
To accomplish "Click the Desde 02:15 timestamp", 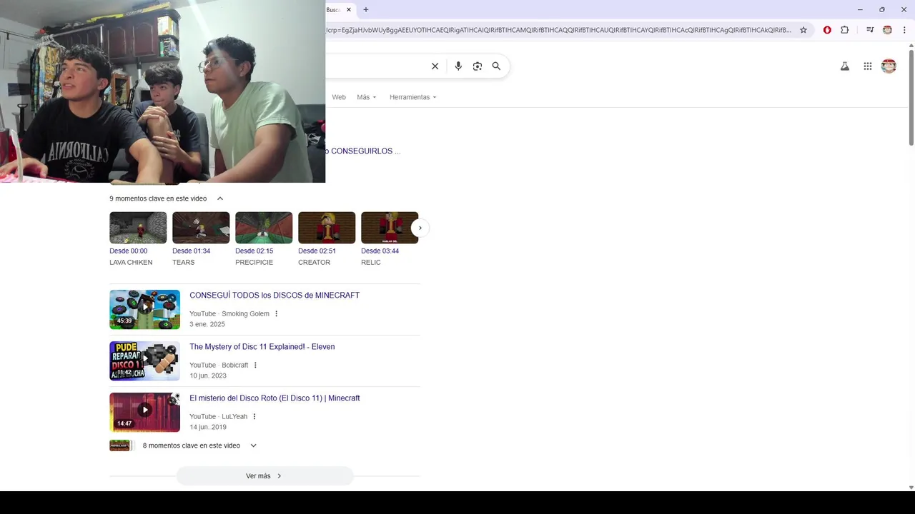I will [254, 251].
